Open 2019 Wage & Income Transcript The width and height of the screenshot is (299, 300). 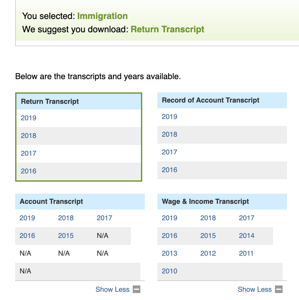coord(169,218)
